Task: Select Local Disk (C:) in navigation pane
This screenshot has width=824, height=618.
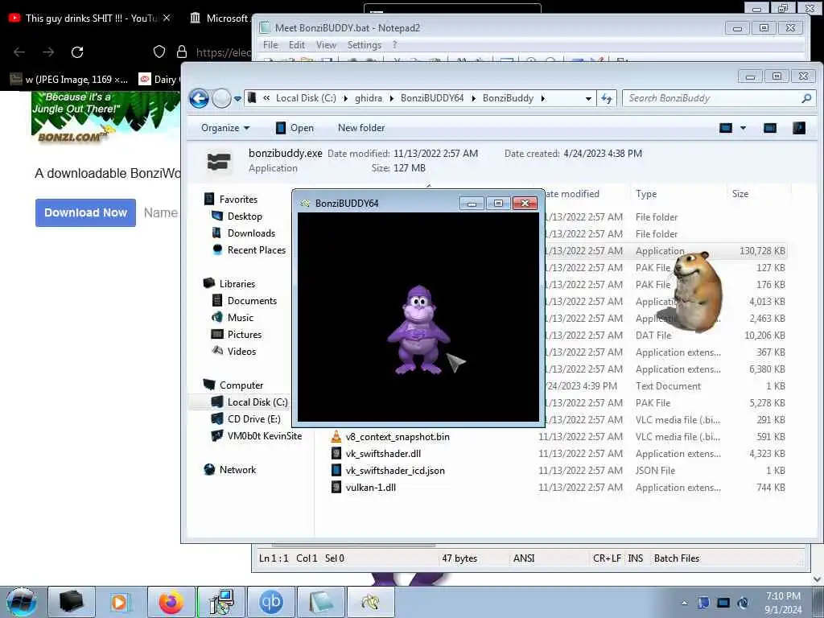Action: (x=257, y=402)
